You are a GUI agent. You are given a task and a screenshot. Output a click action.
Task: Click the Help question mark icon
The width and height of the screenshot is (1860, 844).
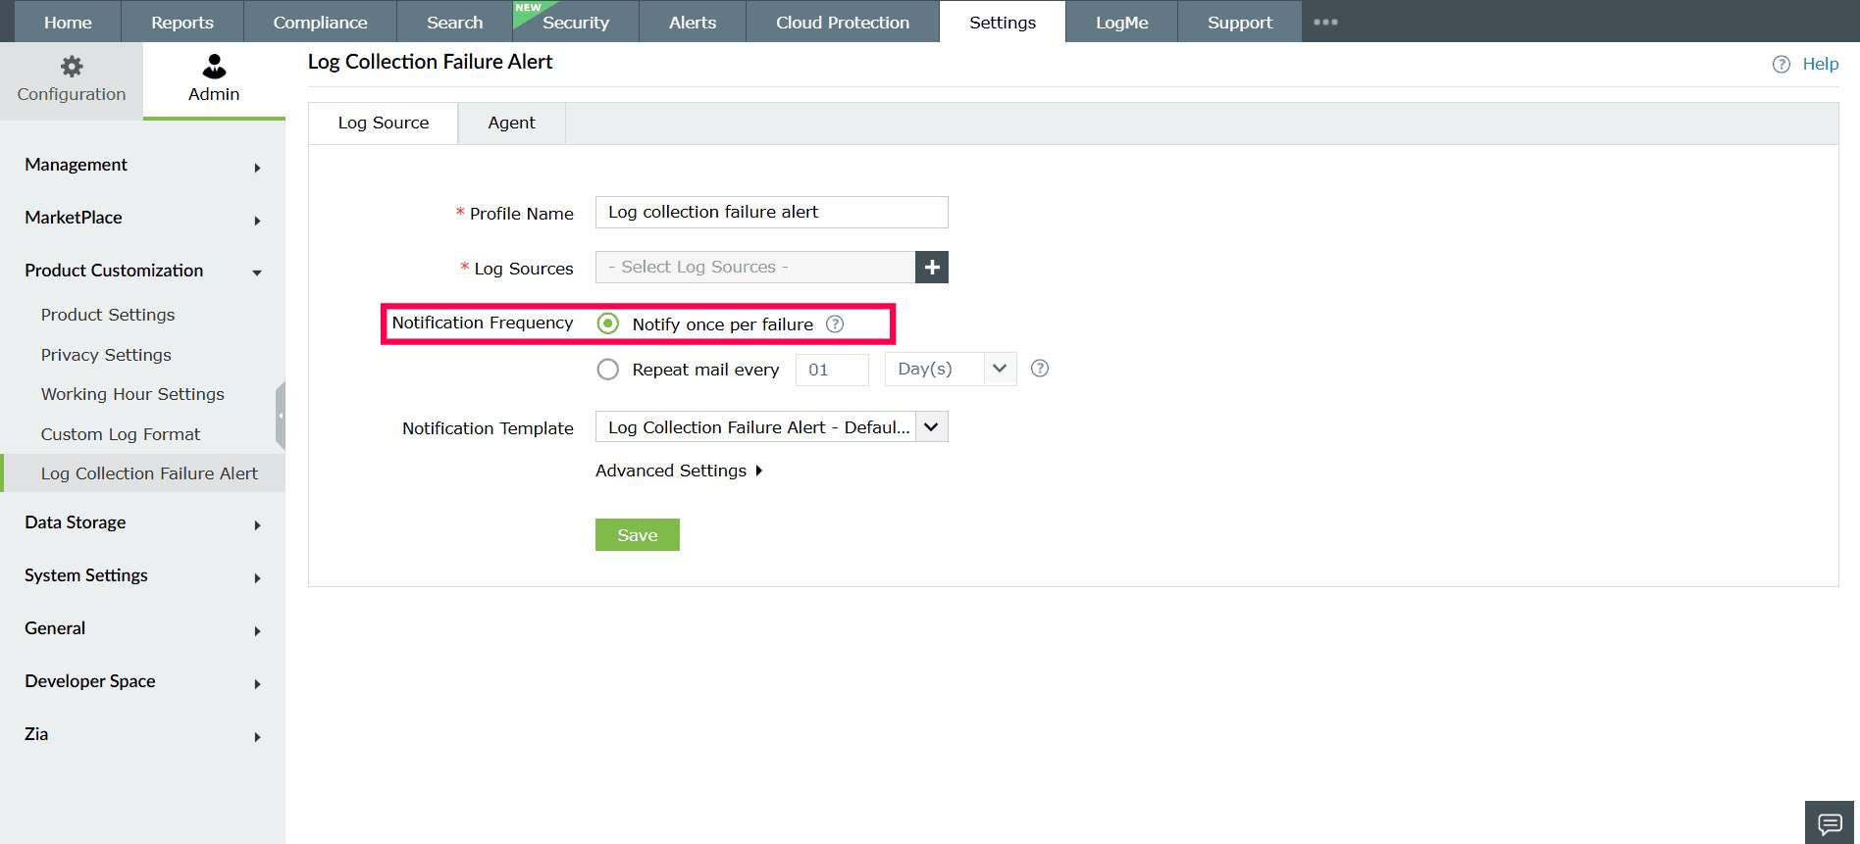coord(1782,65)
